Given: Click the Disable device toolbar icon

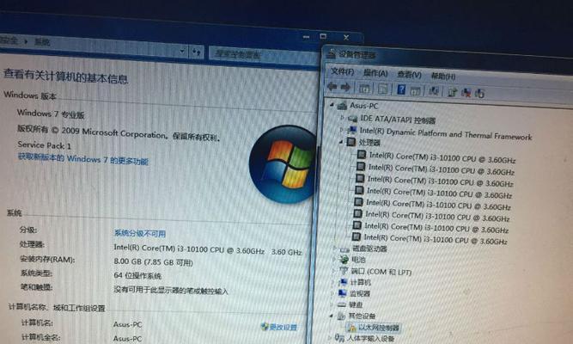Looking at the screenshot, I should click(479, 94).
